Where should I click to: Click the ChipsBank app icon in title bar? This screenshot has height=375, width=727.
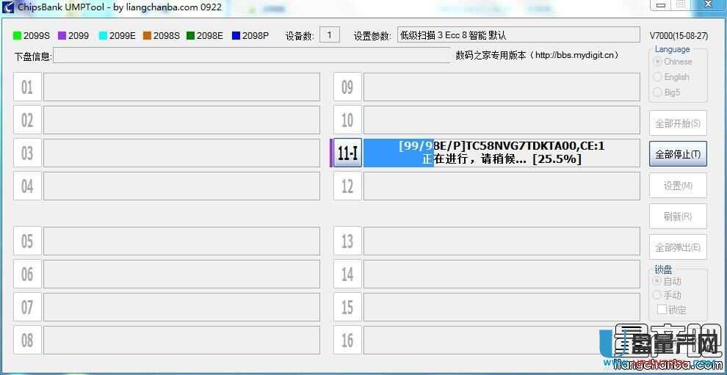tap(9, 7)
